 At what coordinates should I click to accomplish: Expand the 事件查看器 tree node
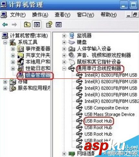(x=13, y=49)
